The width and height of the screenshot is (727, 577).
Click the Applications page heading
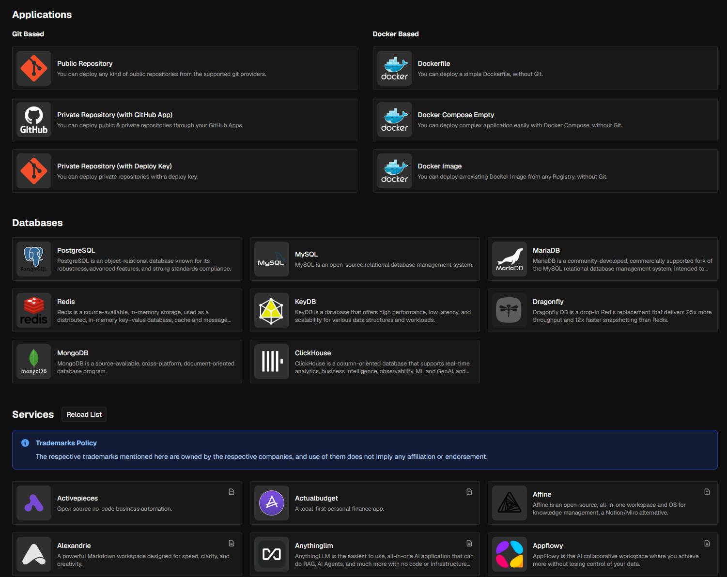click(x=42, y=15)
